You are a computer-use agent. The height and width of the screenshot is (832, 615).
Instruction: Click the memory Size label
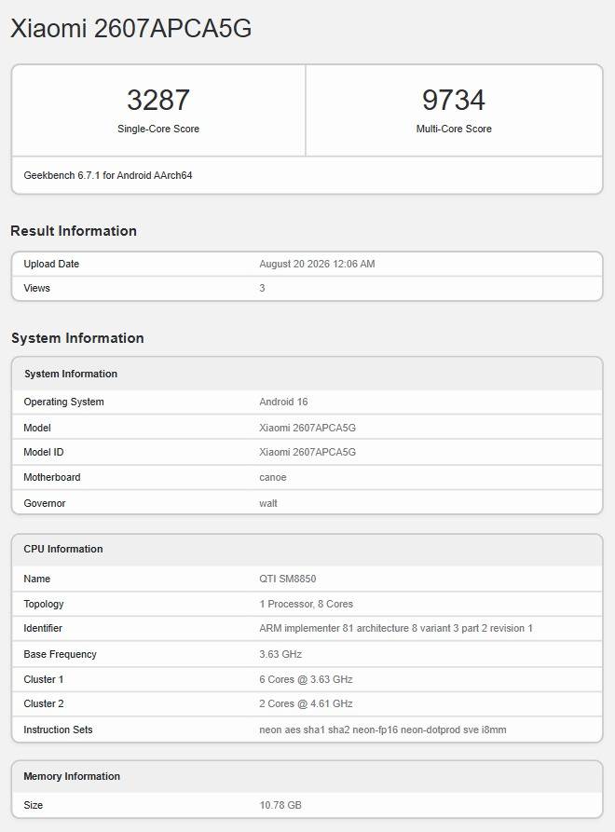pos(33,805)
